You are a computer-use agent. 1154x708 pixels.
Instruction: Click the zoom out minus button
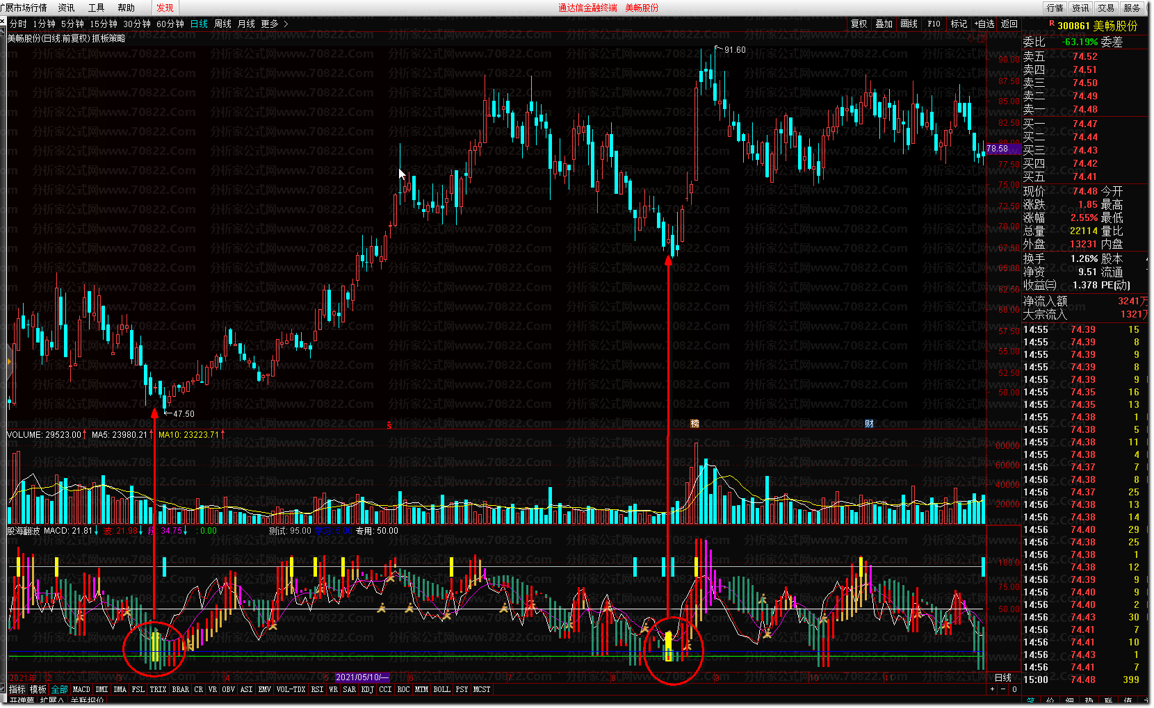pos(1003,689)
